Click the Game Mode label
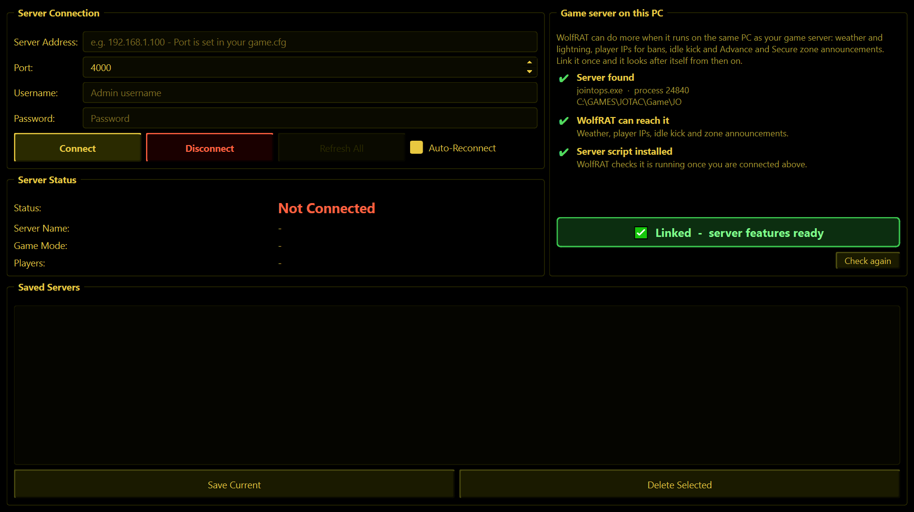This screenshot has width=914, height=512. [x=41, y=246]
